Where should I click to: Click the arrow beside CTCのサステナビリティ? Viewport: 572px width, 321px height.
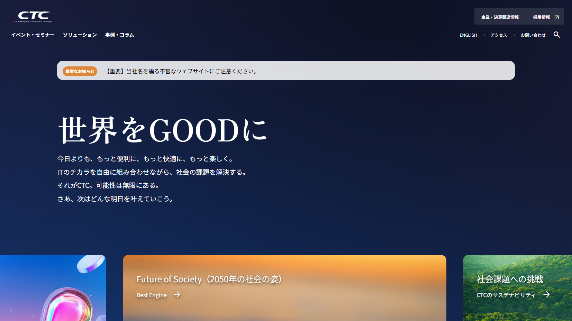pos(546,294)
